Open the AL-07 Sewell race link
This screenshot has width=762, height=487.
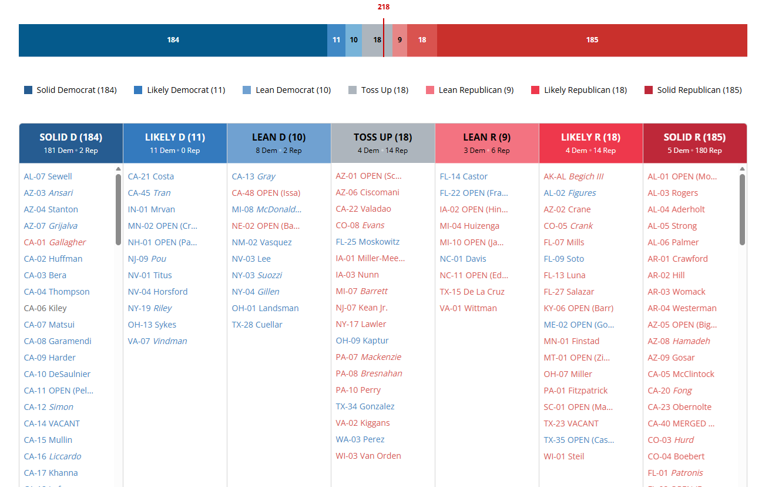[48, 176]
